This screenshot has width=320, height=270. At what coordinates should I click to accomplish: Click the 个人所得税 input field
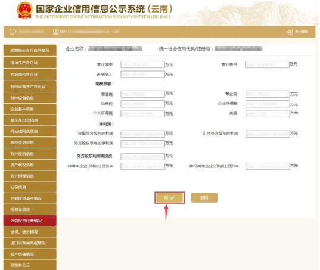[x=142, y=114]
